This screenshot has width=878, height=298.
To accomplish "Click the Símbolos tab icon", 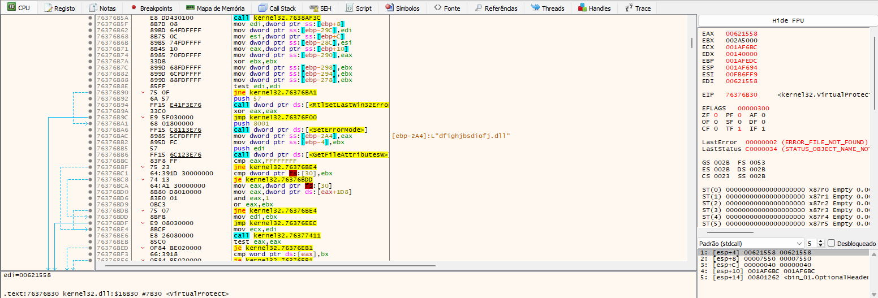I will click(x=389, y=8).
